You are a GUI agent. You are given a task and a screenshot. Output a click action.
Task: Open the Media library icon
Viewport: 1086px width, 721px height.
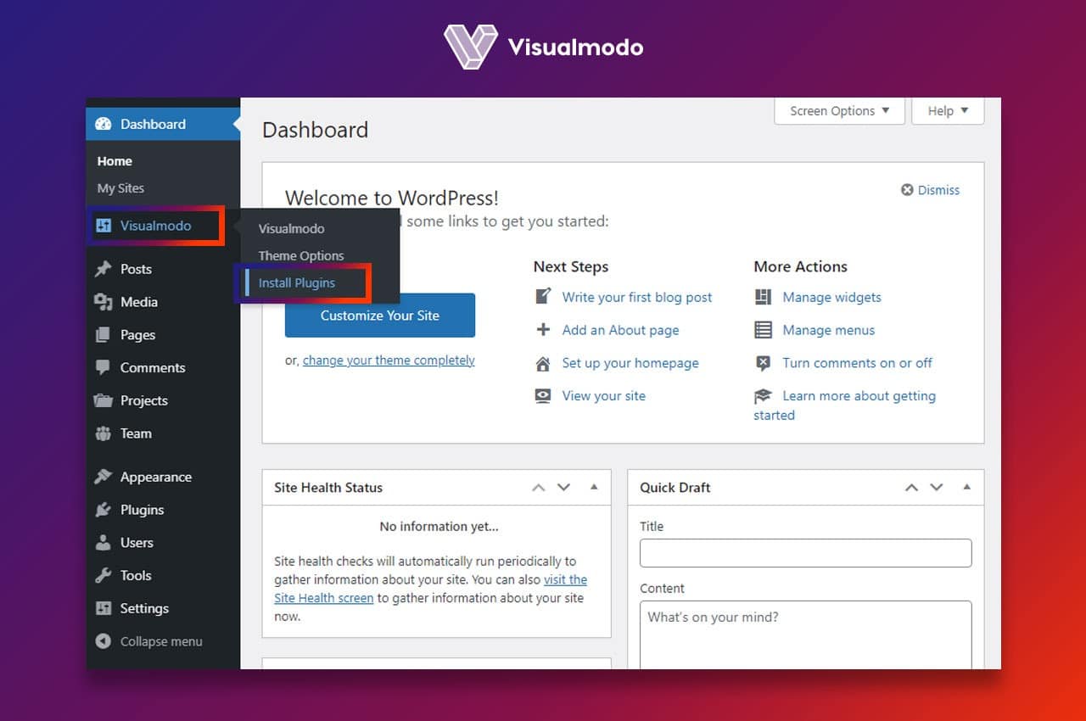pos(104,302)
